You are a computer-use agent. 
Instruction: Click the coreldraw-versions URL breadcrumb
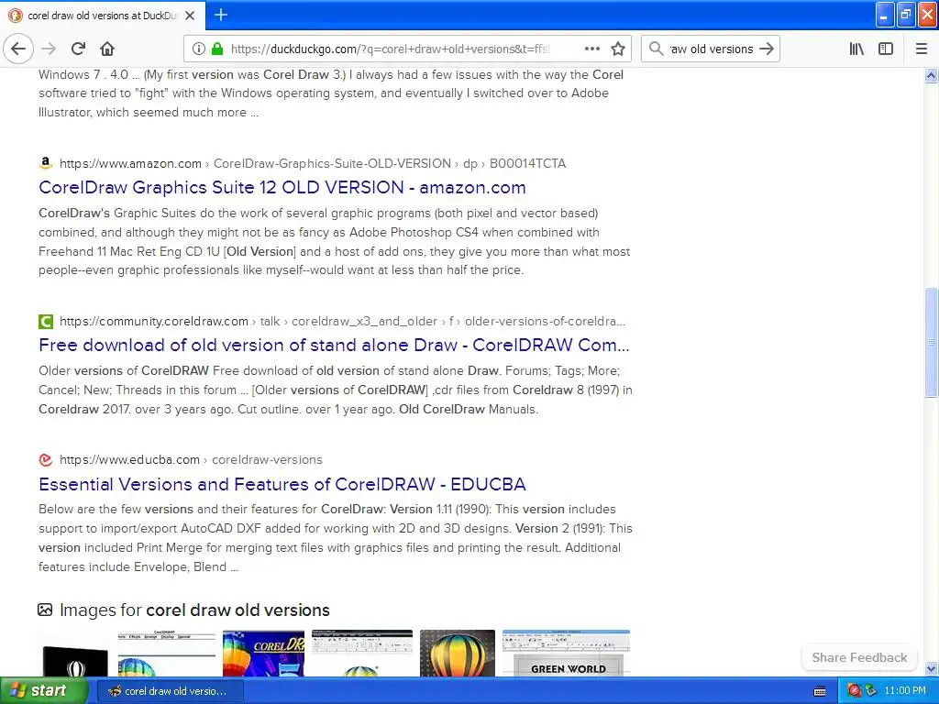pyautogui.click(x=267, y=460)
